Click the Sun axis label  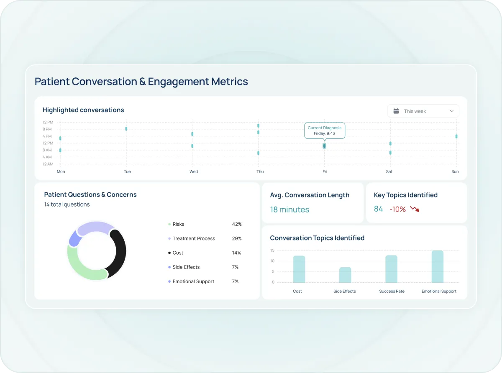pos(455,171)
